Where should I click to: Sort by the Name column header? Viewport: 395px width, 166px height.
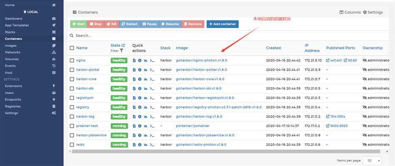[82, 48]
